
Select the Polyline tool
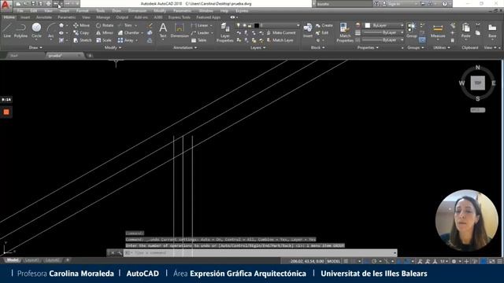(x=21, y=31)
